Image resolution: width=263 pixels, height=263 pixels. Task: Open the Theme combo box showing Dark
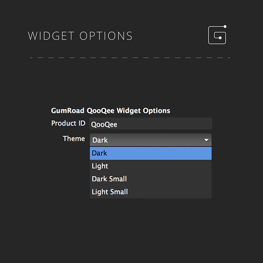pyautogui.click(x=151, y=140)
